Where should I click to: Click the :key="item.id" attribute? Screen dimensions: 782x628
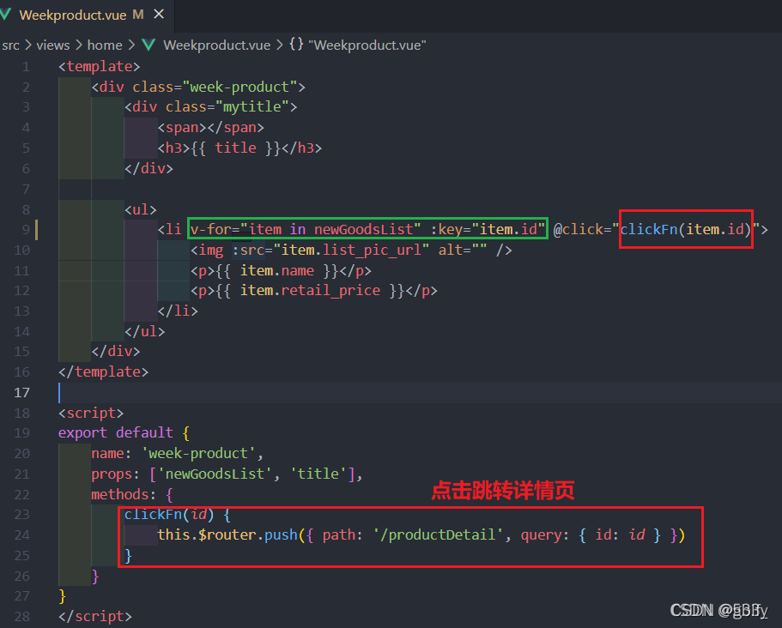pyautogui.click(x=488, y=230)
